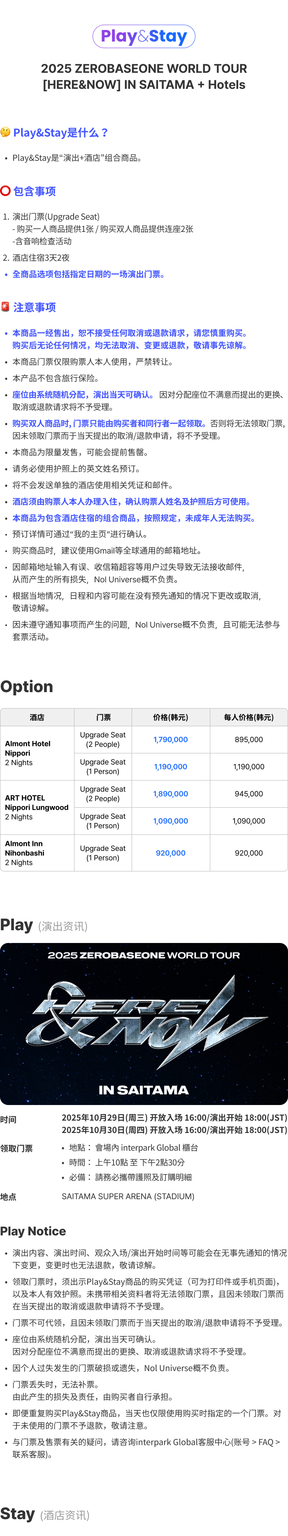The width and height of the screenshot is (288, 1536).
Task: Click the Play Notice heading
Action: tap(33, 1231)
